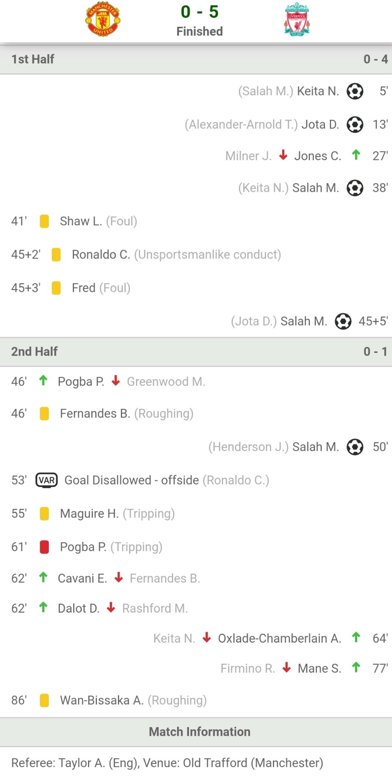Tap the Liverpool club crest
Screen dimensions: 392x779
297,19
